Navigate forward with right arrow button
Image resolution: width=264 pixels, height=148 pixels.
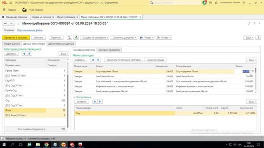12,23
